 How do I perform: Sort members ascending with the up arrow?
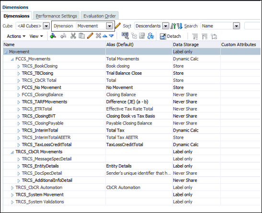[x=173, y=26]
